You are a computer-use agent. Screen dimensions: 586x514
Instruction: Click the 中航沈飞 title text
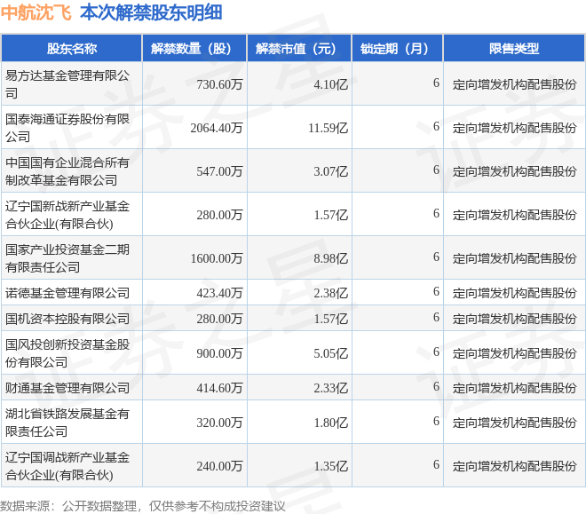36,12
